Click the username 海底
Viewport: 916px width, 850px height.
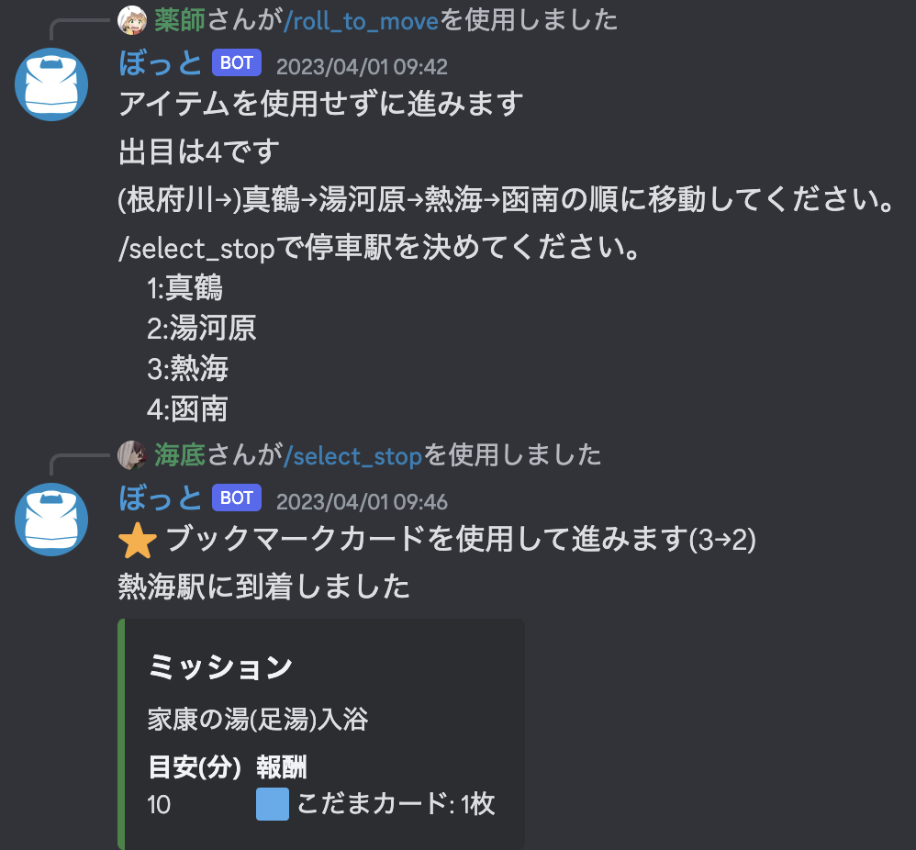tap(179, 455)
